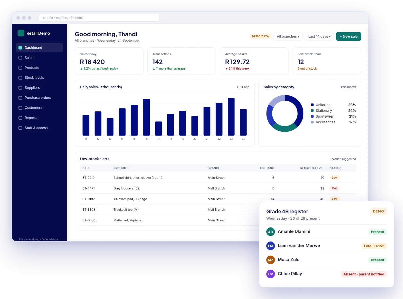Image resolution: width=403 pixels, height=299 pixels.
Task: Click the + New sale button
Action: (x=349, y=37)
